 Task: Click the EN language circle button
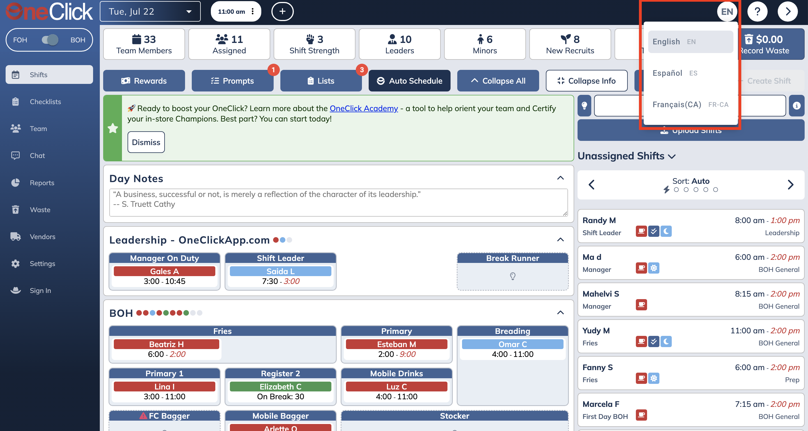727,12
